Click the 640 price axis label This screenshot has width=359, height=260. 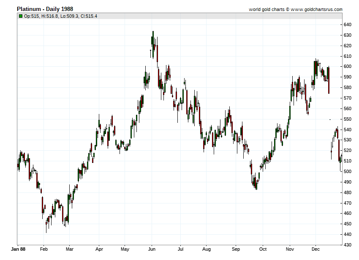pyautogui.click(x=348, y=24)
